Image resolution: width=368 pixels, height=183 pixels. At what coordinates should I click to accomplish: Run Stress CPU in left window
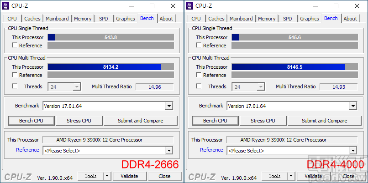point(79,121)
